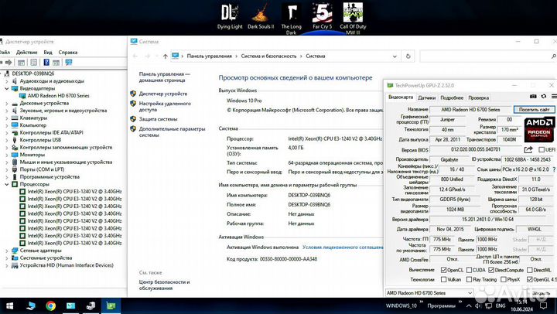Click Посетить сайт button in GPU-Z
The image size is (557, 314).
tap(534, 110)
